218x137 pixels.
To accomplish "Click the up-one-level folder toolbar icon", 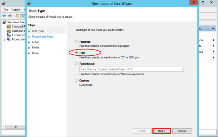I will click(x=17, y=16).
